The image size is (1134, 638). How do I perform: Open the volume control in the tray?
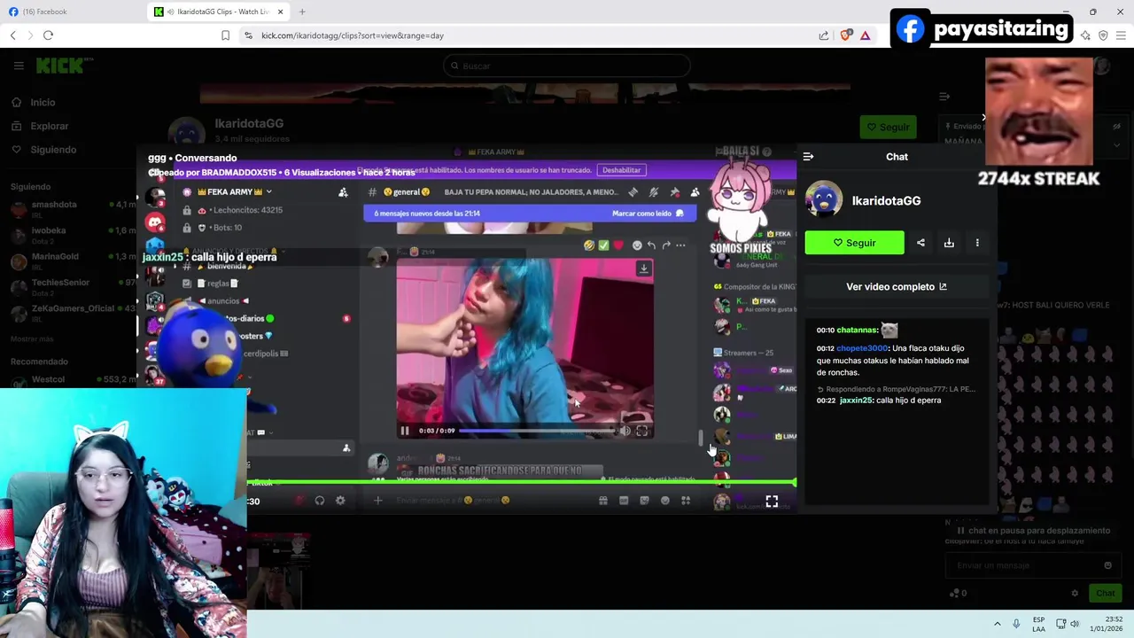(x=1075, y=624)
